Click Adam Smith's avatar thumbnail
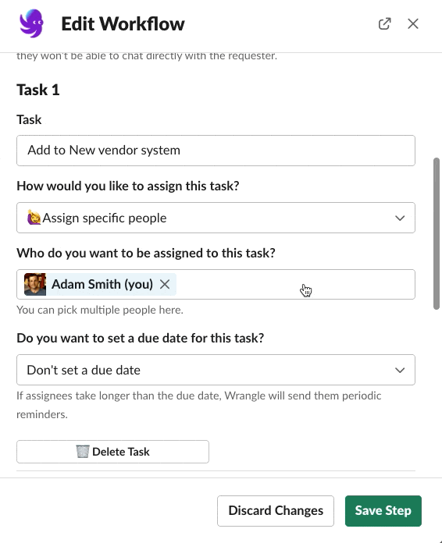The image size is (442, 543). (x=35, y=284)
